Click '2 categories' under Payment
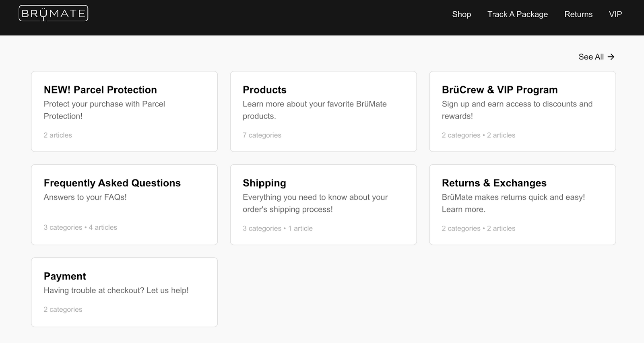Viewport: 644px width, 343px height. (x=63, y=310)
